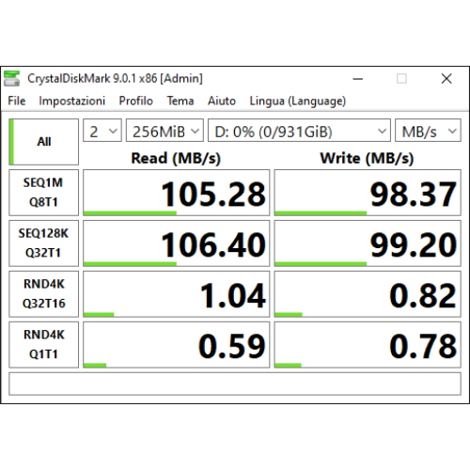The image size is (470, 470).
Task: Click the 106.40 SEQ128K read result
Action: (176, 243)
